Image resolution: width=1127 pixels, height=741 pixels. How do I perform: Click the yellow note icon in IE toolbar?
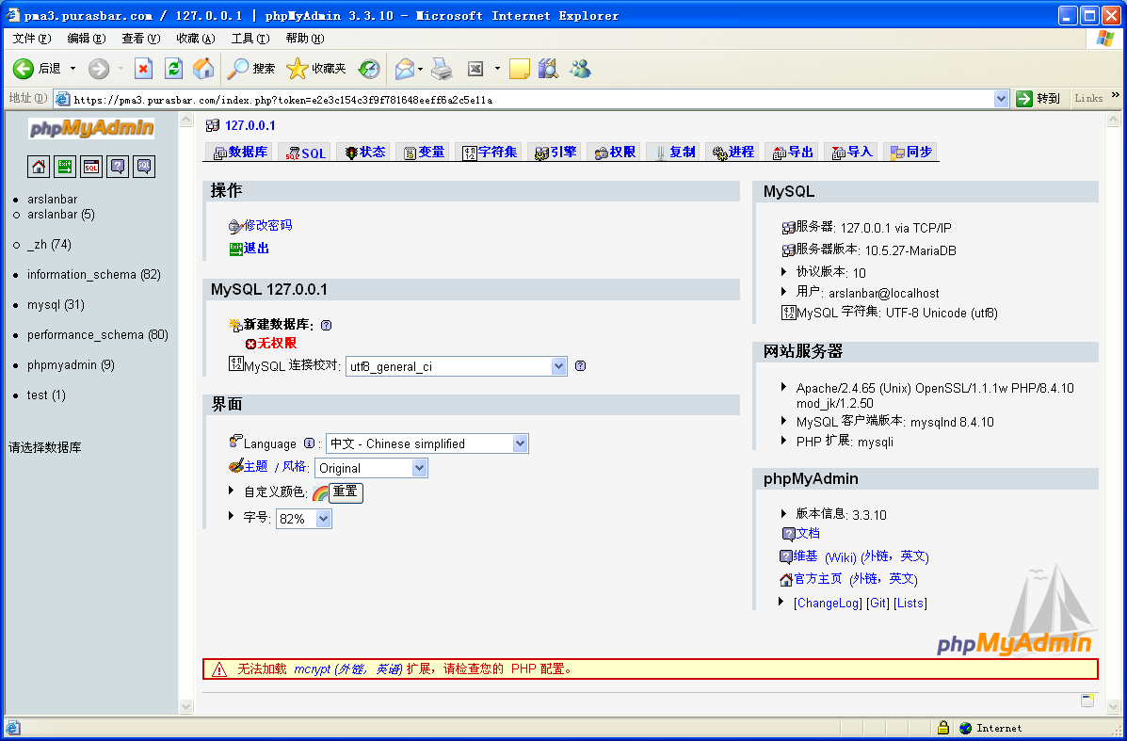coord(519,69)
